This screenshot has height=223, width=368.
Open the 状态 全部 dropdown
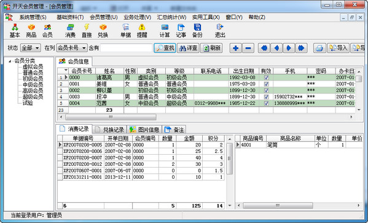tap(31, 48)
